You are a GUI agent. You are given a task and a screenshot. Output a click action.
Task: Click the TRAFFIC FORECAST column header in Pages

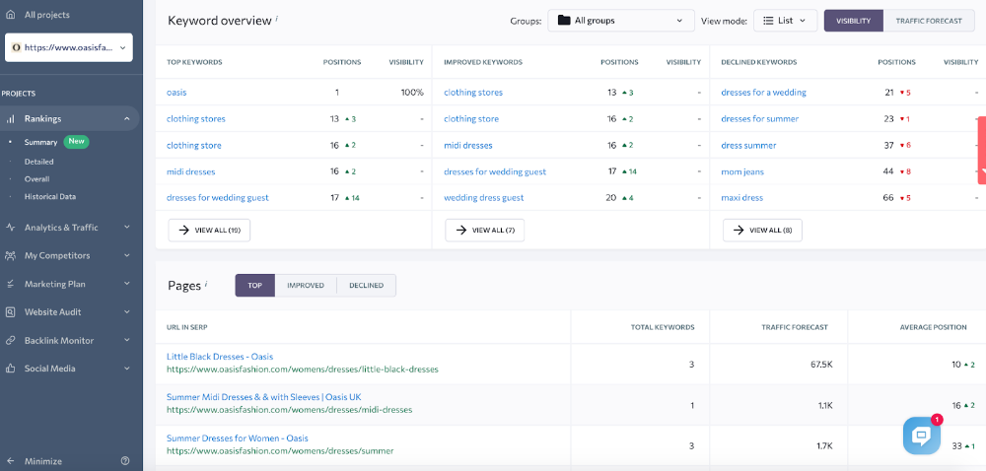point(794,327)
